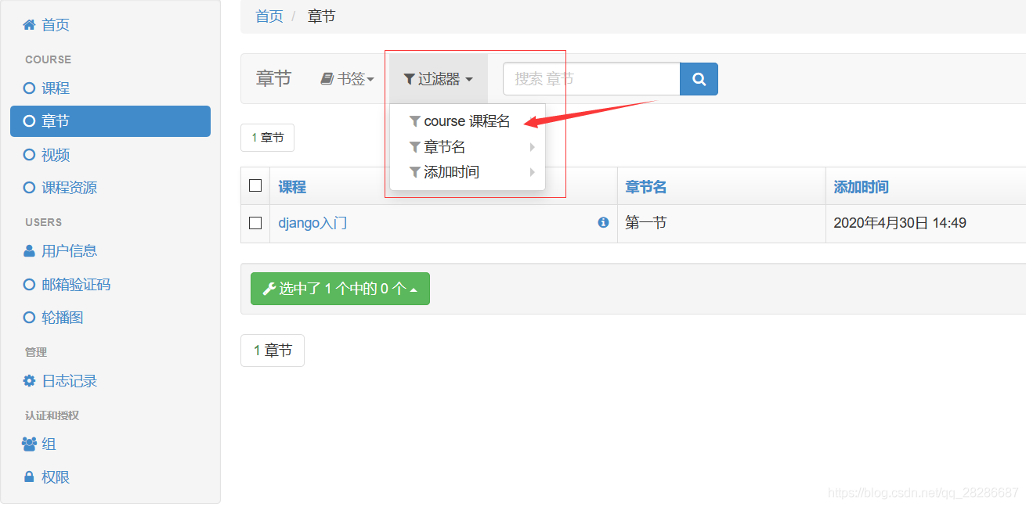Viewport: 1026px width, 507px height.
Task: Click the 1 章节 count button above table
Action: tap(267, 138)
